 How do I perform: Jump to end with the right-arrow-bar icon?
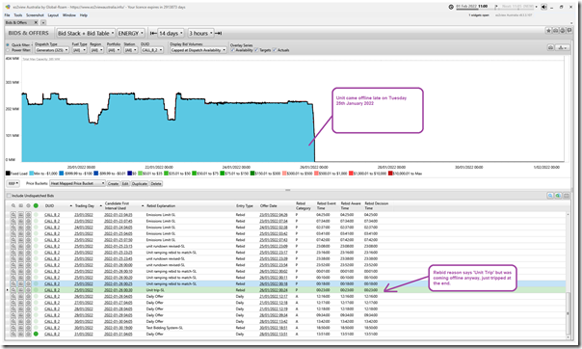pos(218,33)
